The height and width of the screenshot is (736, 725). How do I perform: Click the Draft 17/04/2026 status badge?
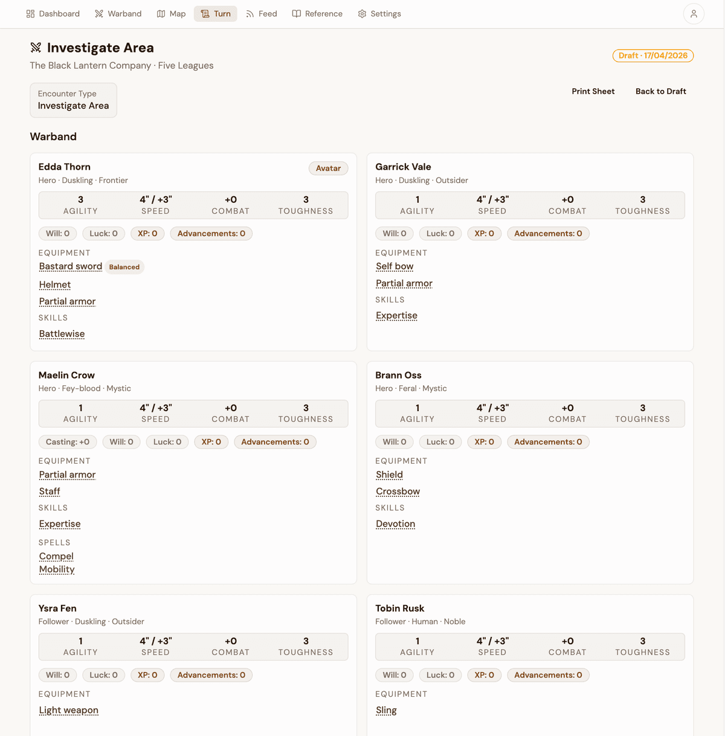[x=653, y=56]
